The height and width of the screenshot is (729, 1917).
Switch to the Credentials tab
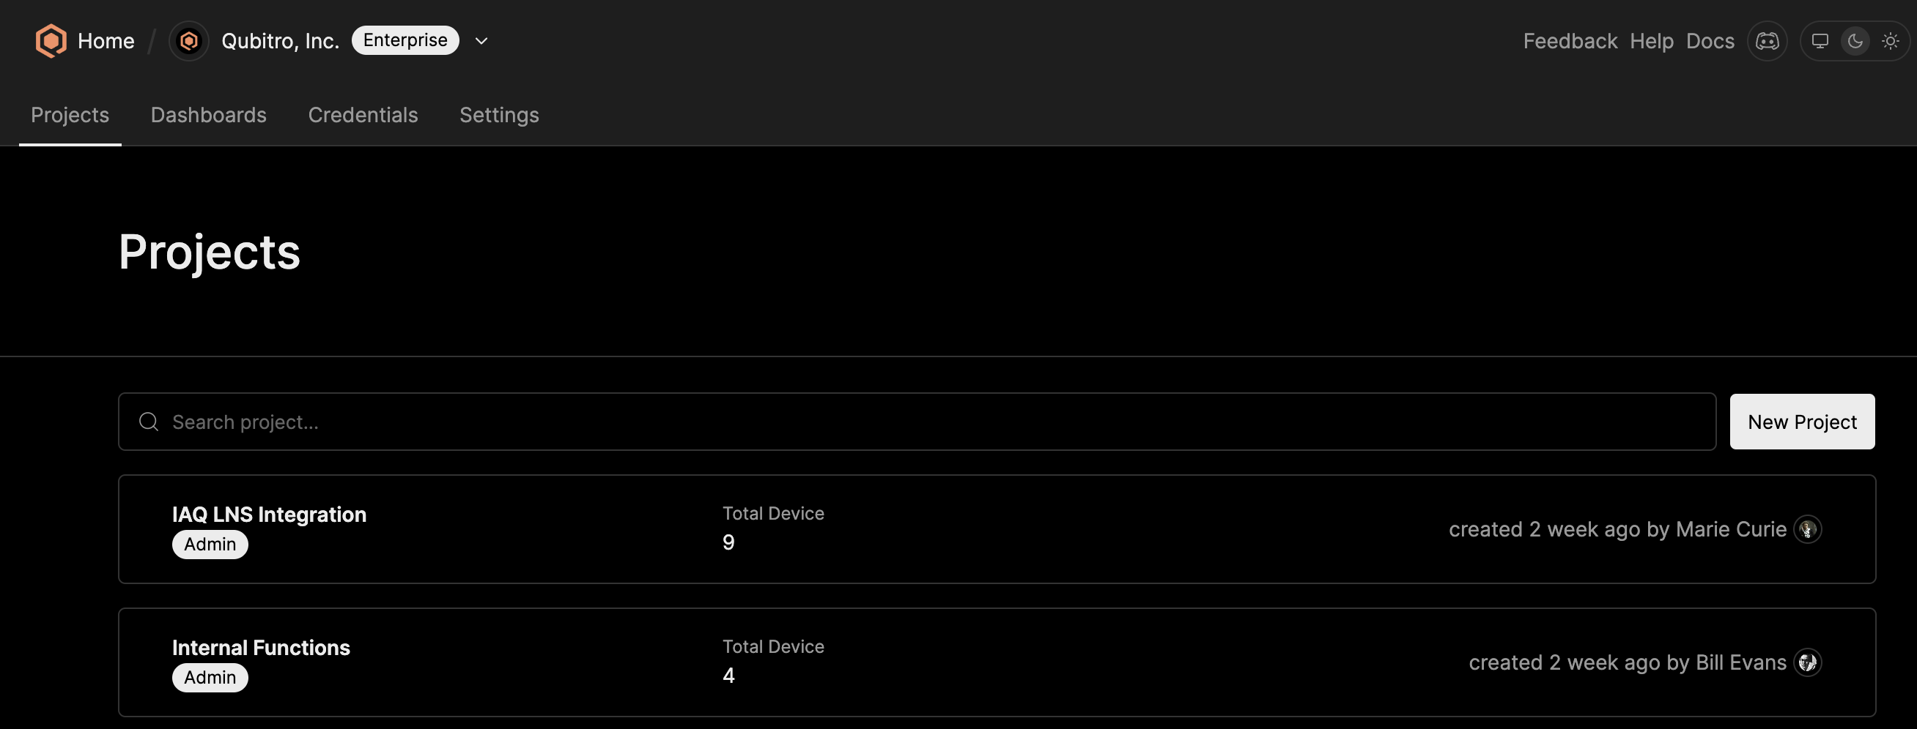[363, 115]
